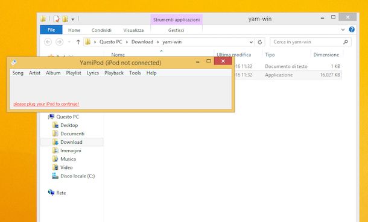Open Immagini in the navigation pane
Viewport: 368px width, 222px height.
[x=71, y=150]
